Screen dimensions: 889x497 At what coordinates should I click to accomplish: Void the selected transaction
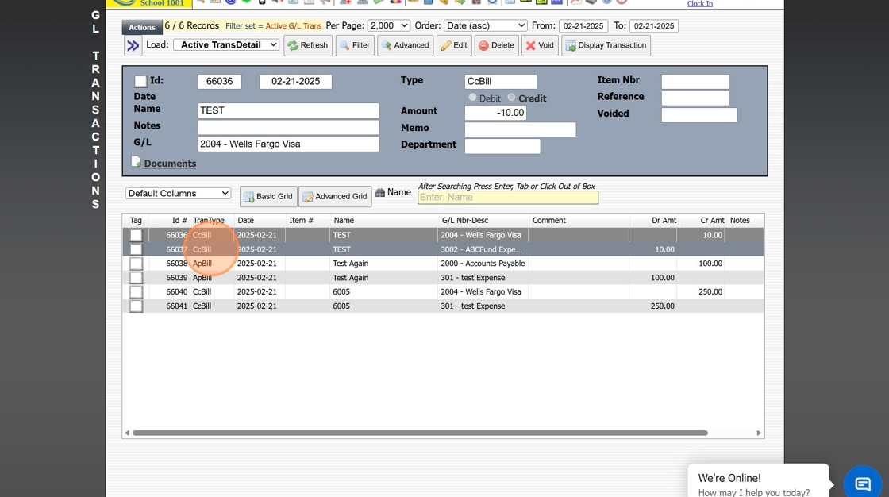point(539,45)
